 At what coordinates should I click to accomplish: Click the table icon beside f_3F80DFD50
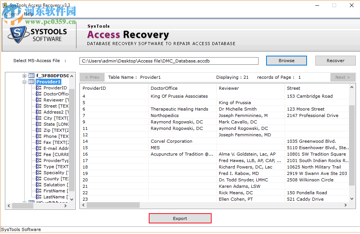coord(31,75)
